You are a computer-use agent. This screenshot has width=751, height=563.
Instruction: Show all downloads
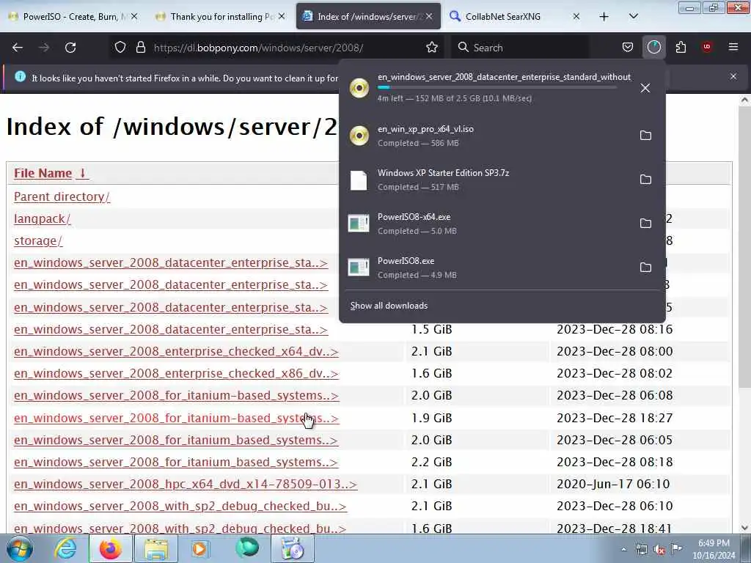tap(389, 306)
